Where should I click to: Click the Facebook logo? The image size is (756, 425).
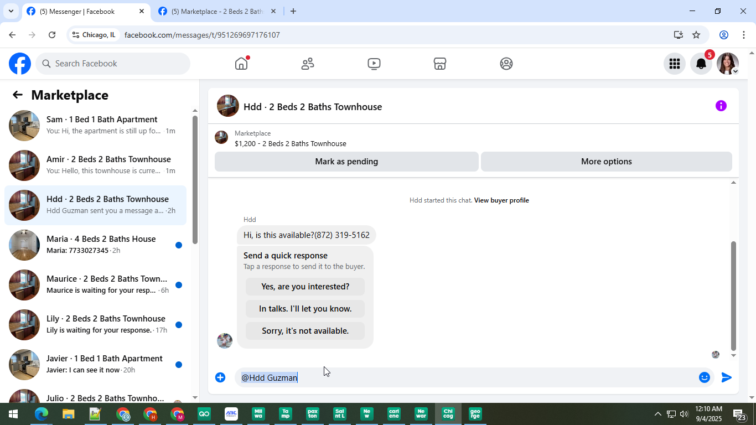[x=20, y=64]
